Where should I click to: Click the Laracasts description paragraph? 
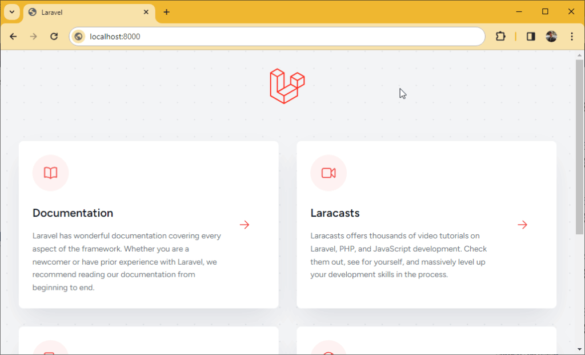coord(399,256)
